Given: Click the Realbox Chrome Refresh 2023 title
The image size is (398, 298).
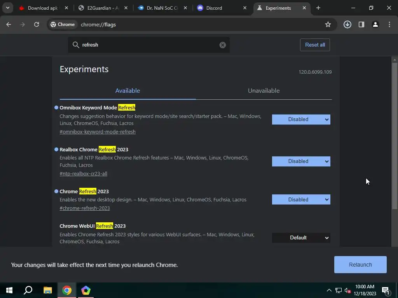Looking at the screenshot, I should (x=94, y=149).
